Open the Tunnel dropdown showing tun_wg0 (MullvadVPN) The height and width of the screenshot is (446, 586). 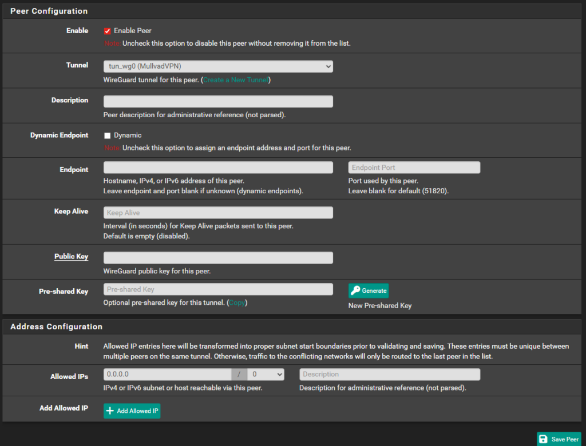pos(218,66)
